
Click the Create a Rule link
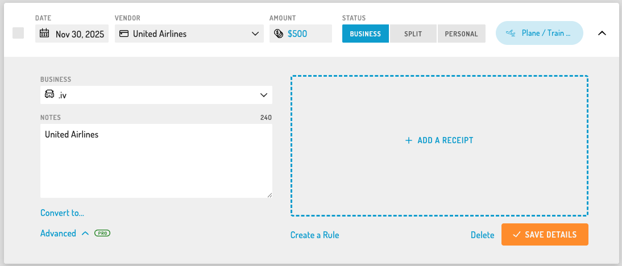315,235
